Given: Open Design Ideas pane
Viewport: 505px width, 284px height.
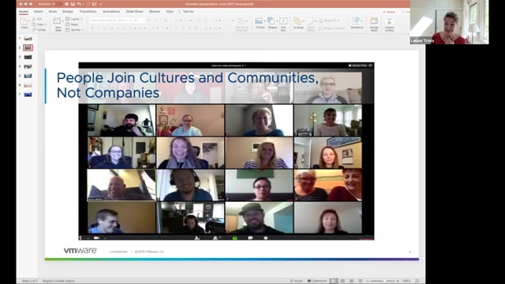Looking at the screenshot, I should [374, 24].
